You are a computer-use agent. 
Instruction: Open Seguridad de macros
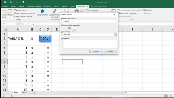(23, 16)
